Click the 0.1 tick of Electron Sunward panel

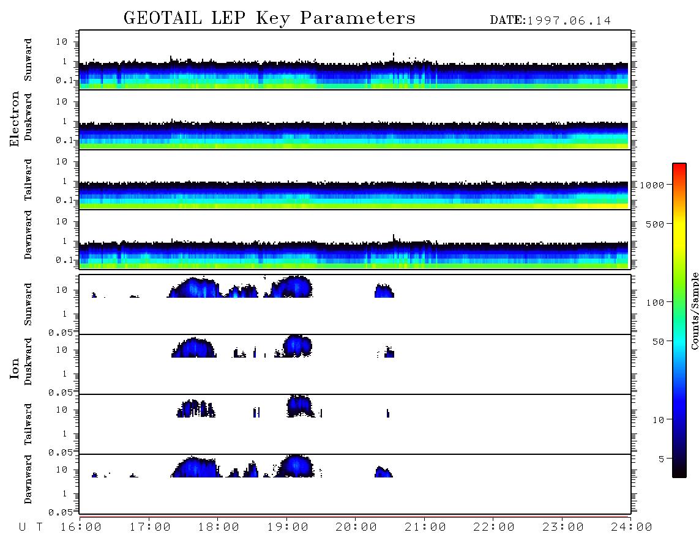tap(66, 80)
